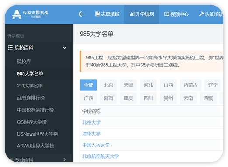Open ARWU世界大学榜 in the sidebar

(x=35, y=146)
